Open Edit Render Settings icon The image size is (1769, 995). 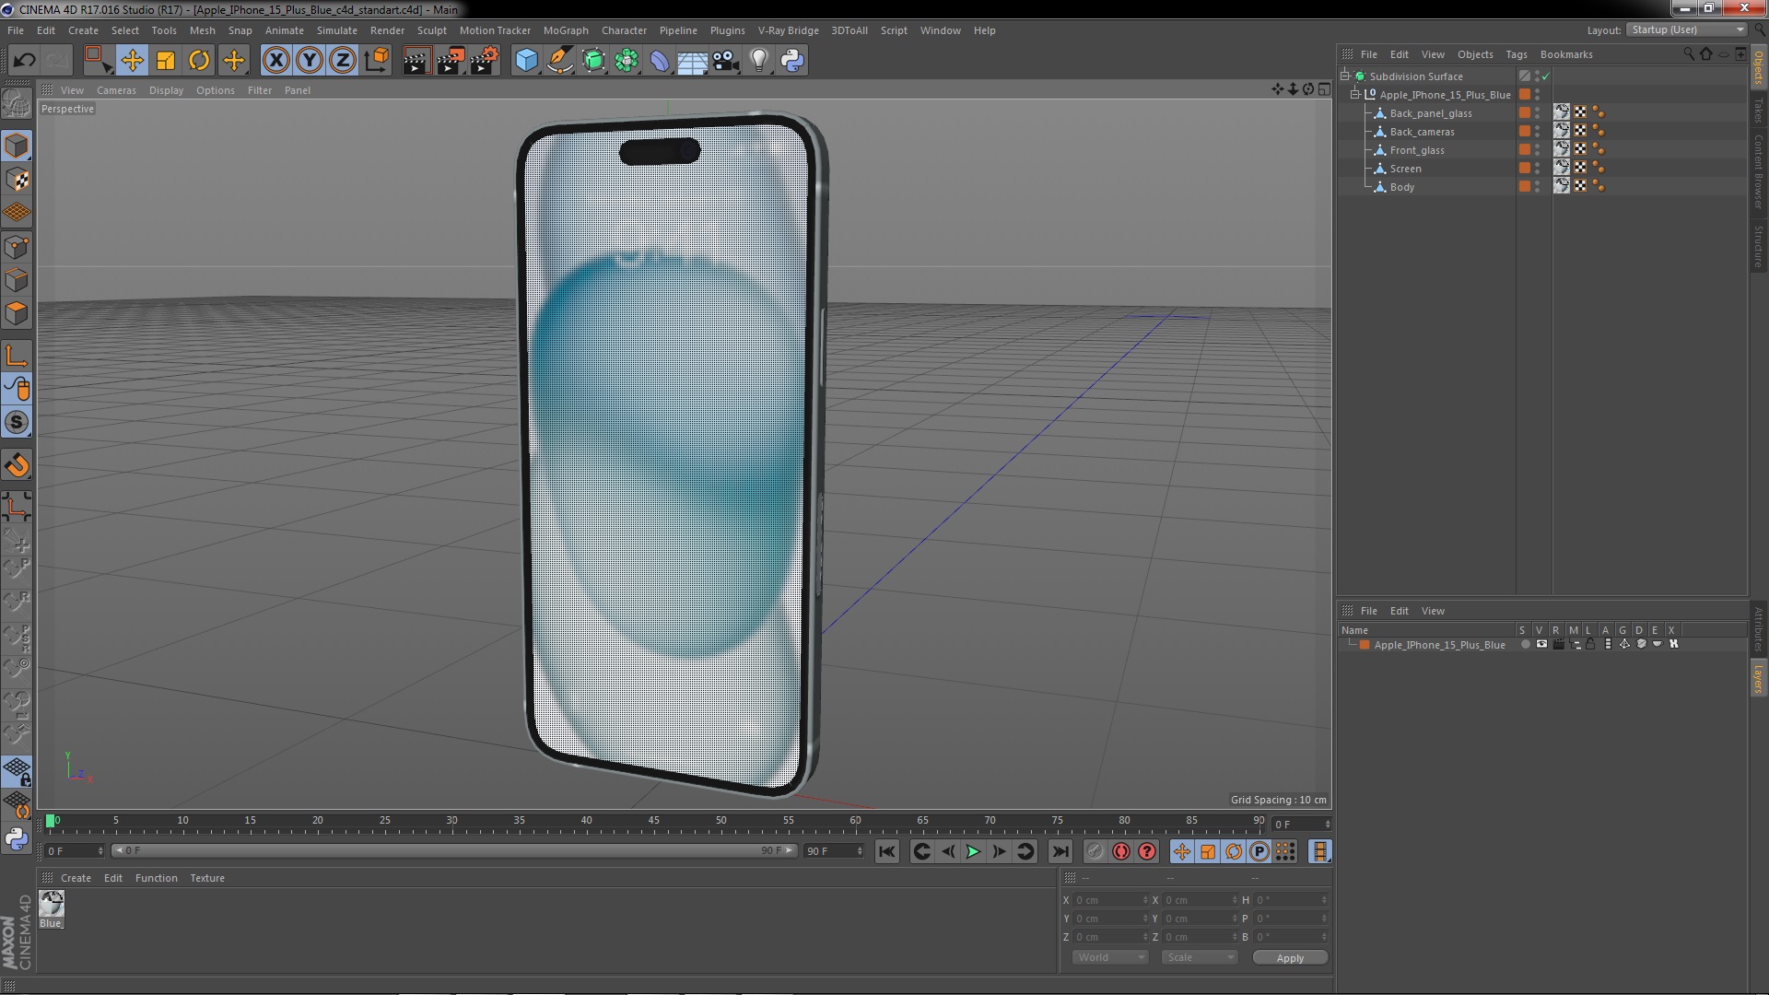pos(485,61)
